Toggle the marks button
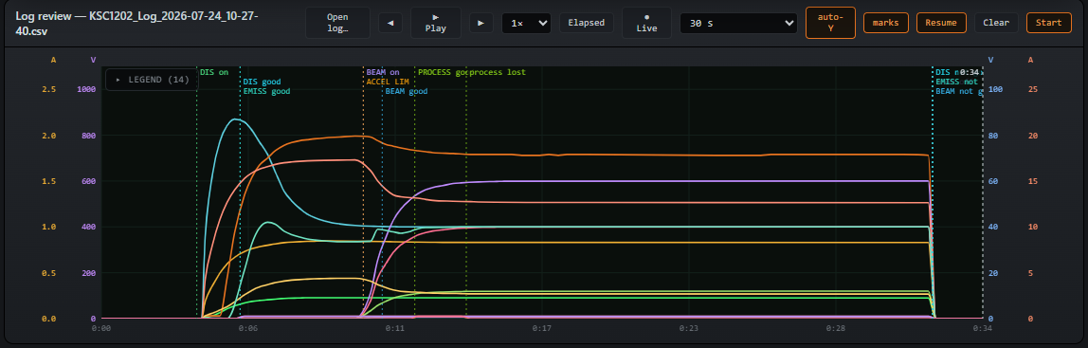 tap(886, 23)
